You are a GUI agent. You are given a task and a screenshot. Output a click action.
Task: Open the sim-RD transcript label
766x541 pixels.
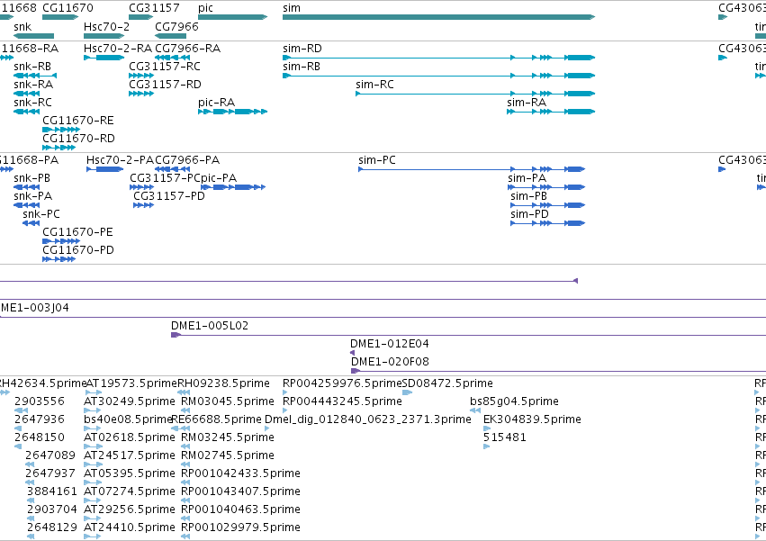[x=302, y=49]
